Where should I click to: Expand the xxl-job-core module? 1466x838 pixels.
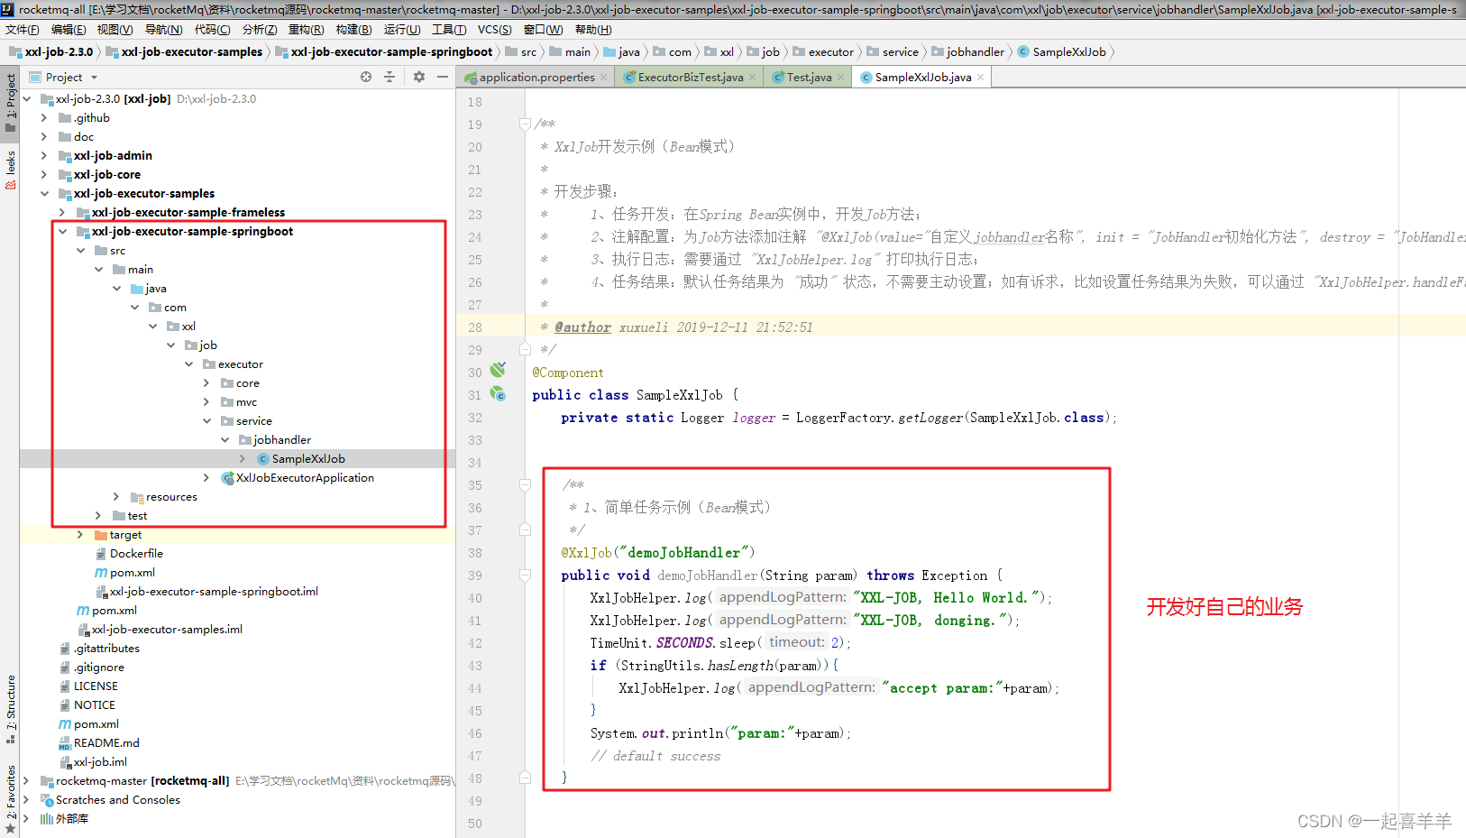[44, 174]
